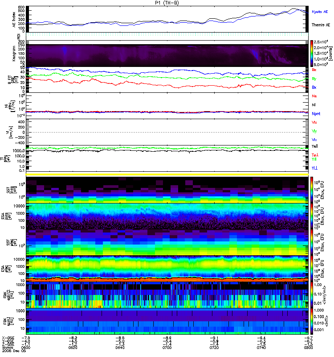
Task: Select the Kyoto AE legend label
Action: point(320,12)
